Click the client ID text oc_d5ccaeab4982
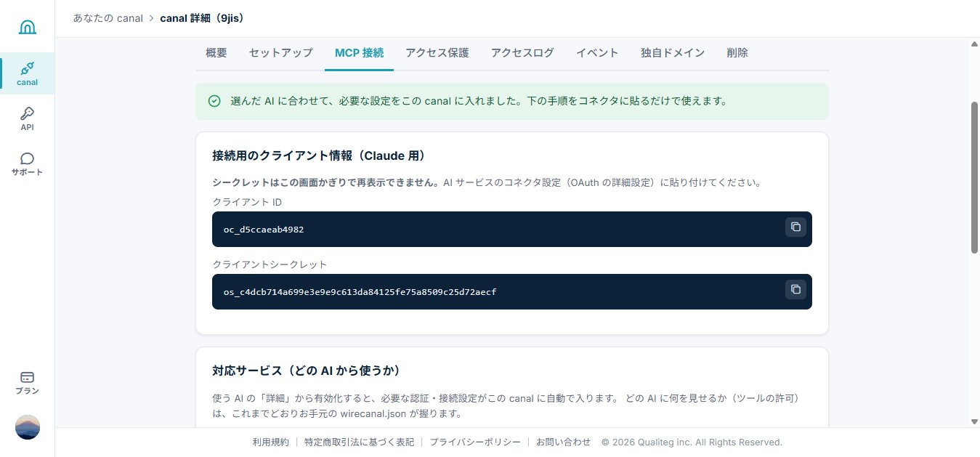 click(x=264, y=230)
